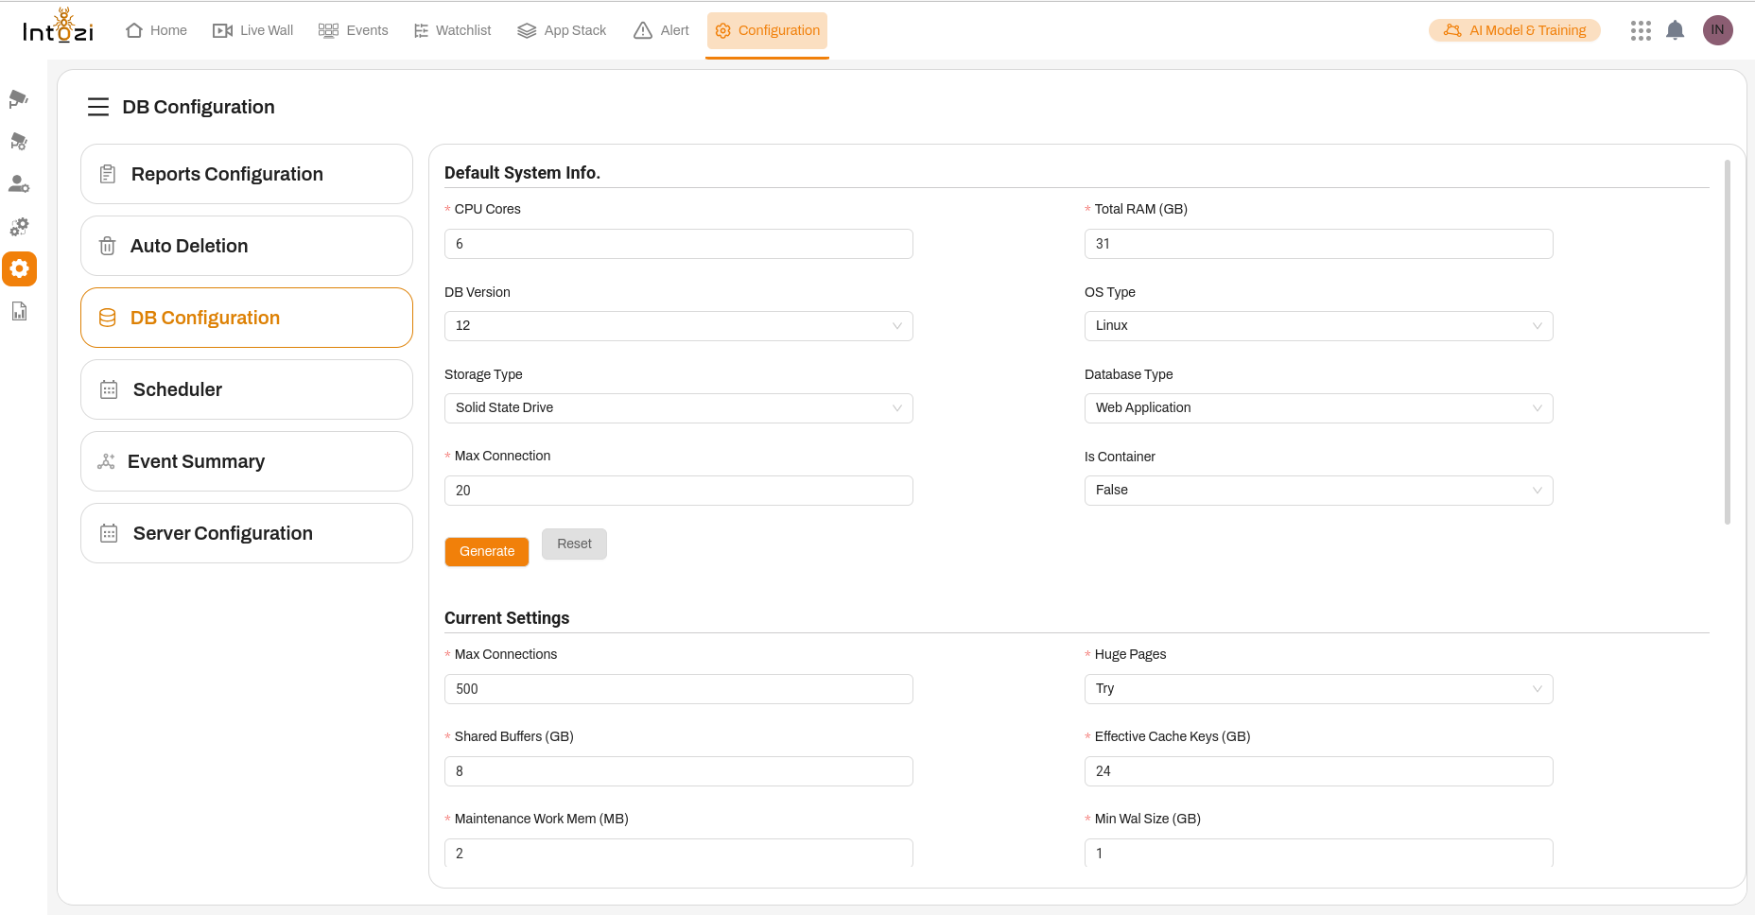
Task: Click the hamburger menu beside DB Configuration
Action: click(x=98, y=108)
